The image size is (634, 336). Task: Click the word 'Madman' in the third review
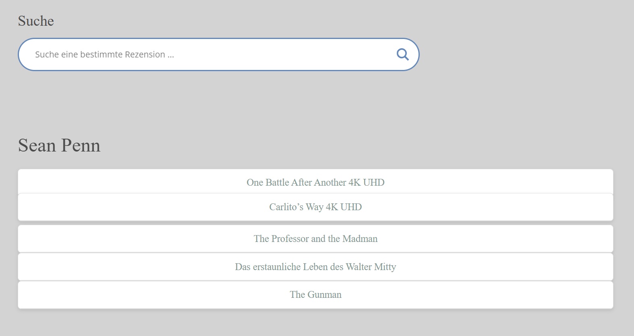click(360, 239)
